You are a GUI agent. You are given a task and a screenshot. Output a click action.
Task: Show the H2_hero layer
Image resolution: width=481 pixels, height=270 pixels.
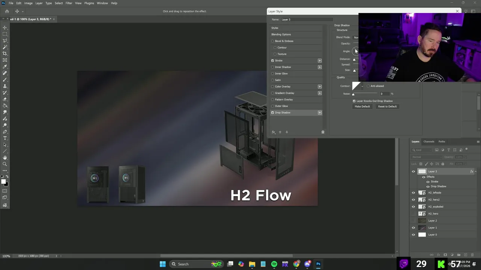click(x=413, y=214)
